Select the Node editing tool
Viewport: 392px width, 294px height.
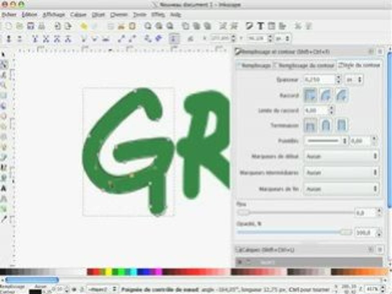point(4,65)
